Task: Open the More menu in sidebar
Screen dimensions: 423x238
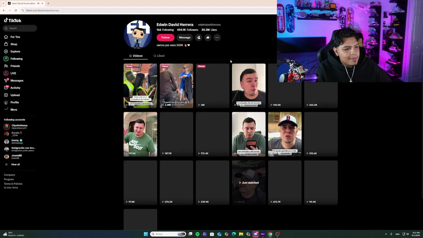Action: pyautogui.click(x=11, y=109)
